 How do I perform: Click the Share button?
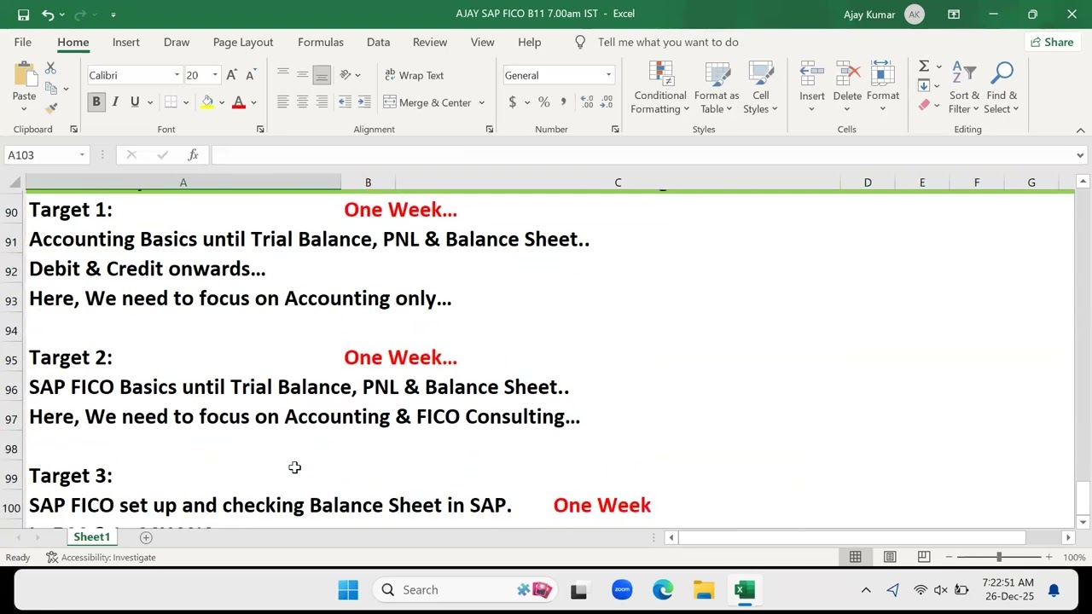(1052, 42)
